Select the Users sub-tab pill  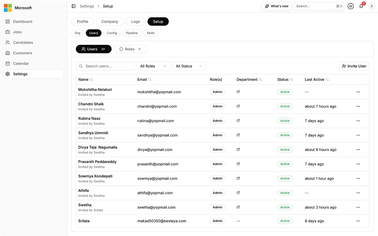(x=94, y=33)
